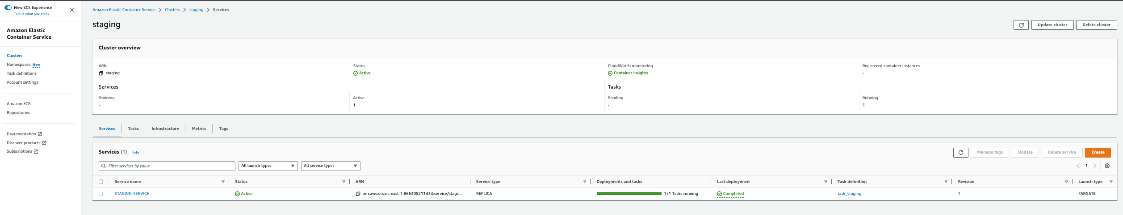This screenshot has width=1123, height=215.
Task: Open the Documentation external link
Action: pos(24,134)
